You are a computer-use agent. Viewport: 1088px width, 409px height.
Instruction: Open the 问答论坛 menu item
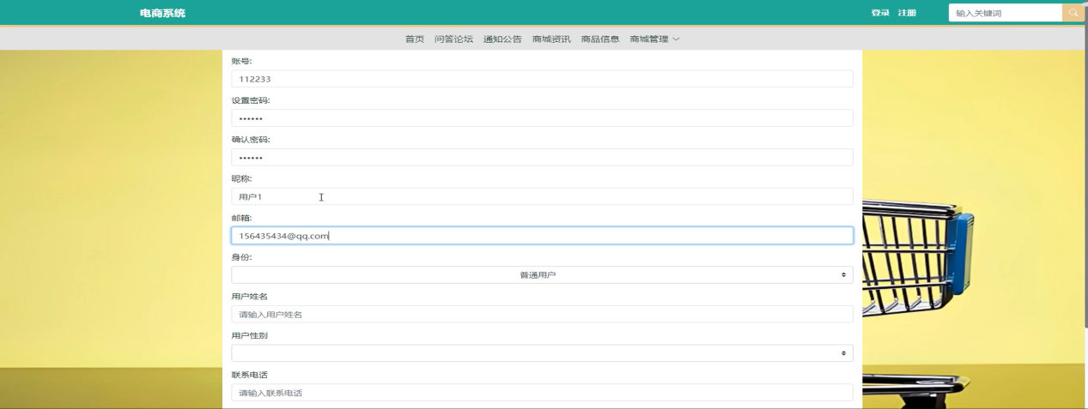(x=453, y=39)
